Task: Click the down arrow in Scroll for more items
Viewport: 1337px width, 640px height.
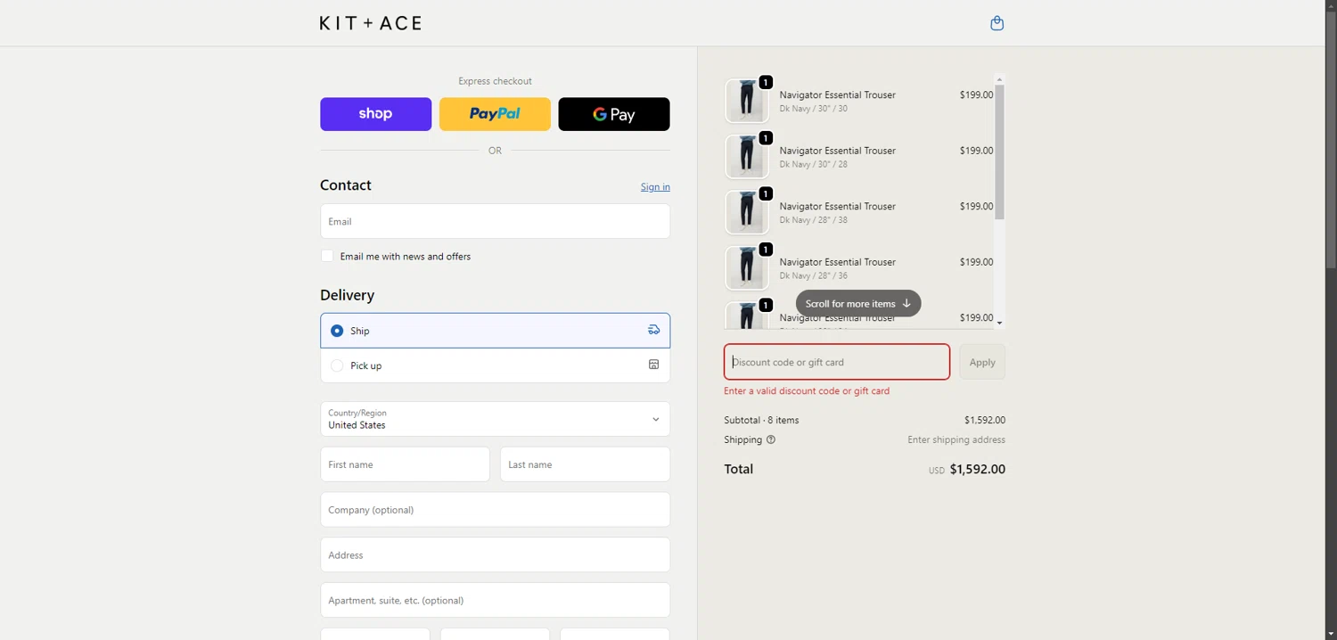Action: [906, 303]
